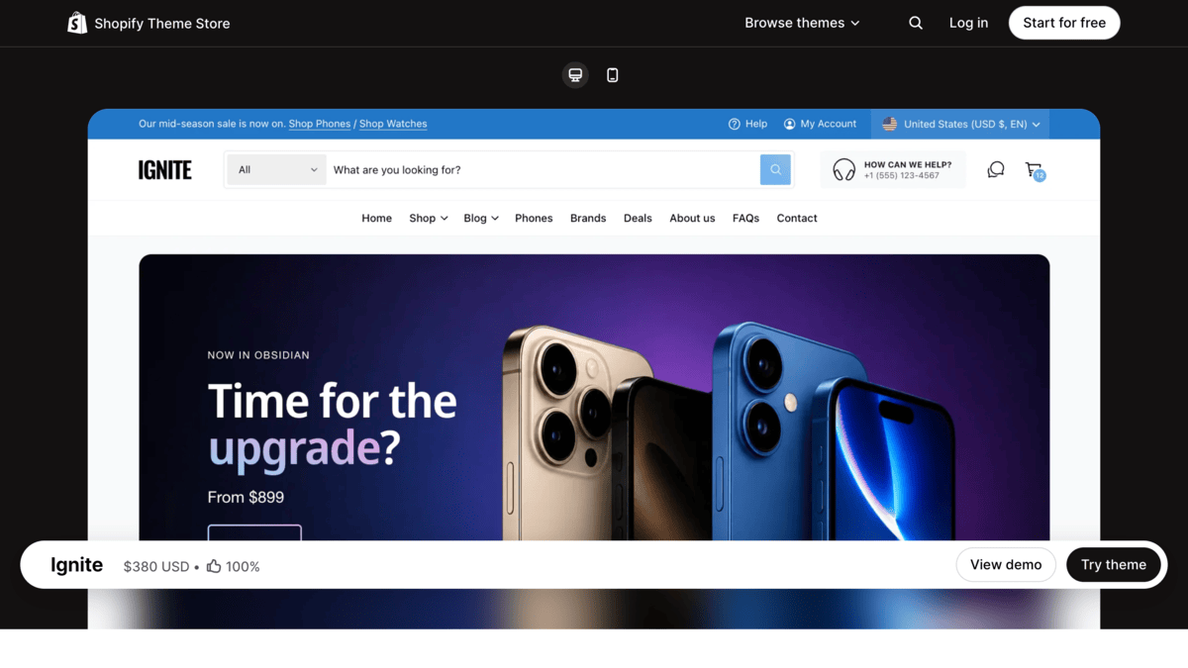
Task: Expand the Shop menu chevron
Action: point(445,219)
